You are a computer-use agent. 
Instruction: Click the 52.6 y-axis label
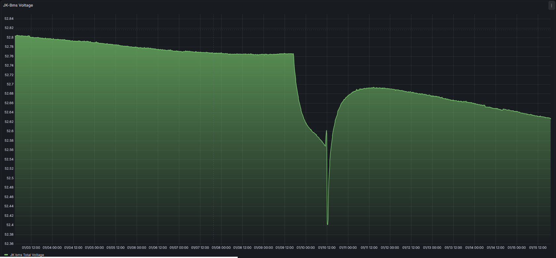[10, 131]
